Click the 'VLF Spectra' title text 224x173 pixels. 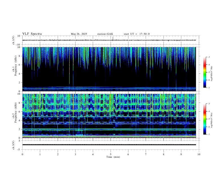point(32,34)
